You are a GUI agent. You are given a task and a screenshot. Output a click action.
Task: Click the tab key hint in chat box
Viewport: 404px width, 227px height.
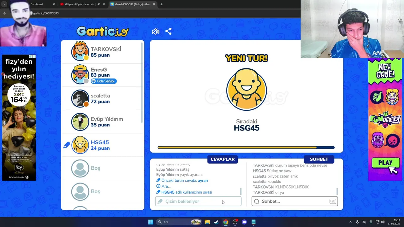[333, 201]
